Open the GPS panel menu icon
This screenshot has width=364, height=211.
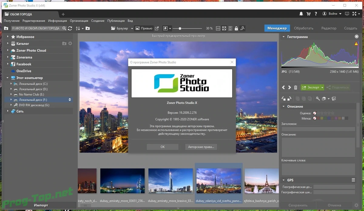coord(353,180)
